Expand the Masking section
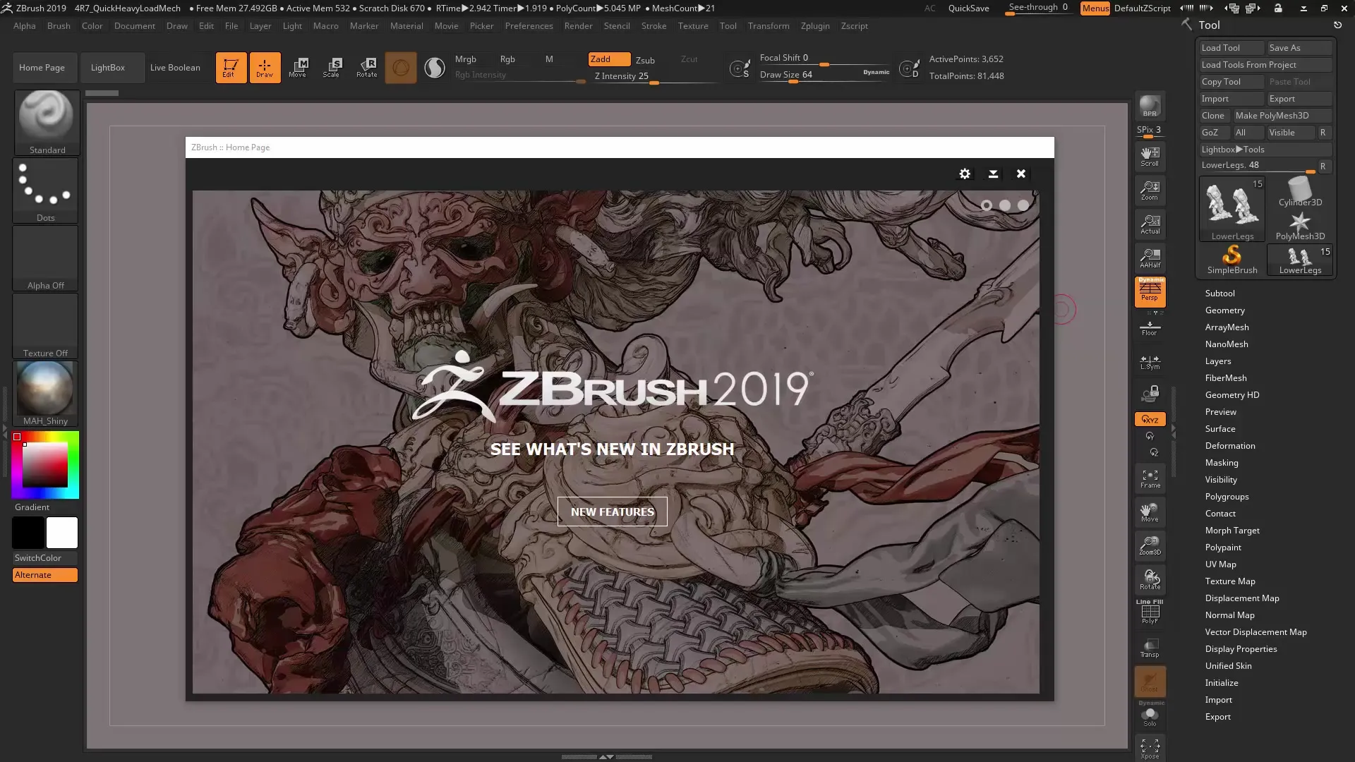The image size is (1355, 762). click(x=1222, y=463)
